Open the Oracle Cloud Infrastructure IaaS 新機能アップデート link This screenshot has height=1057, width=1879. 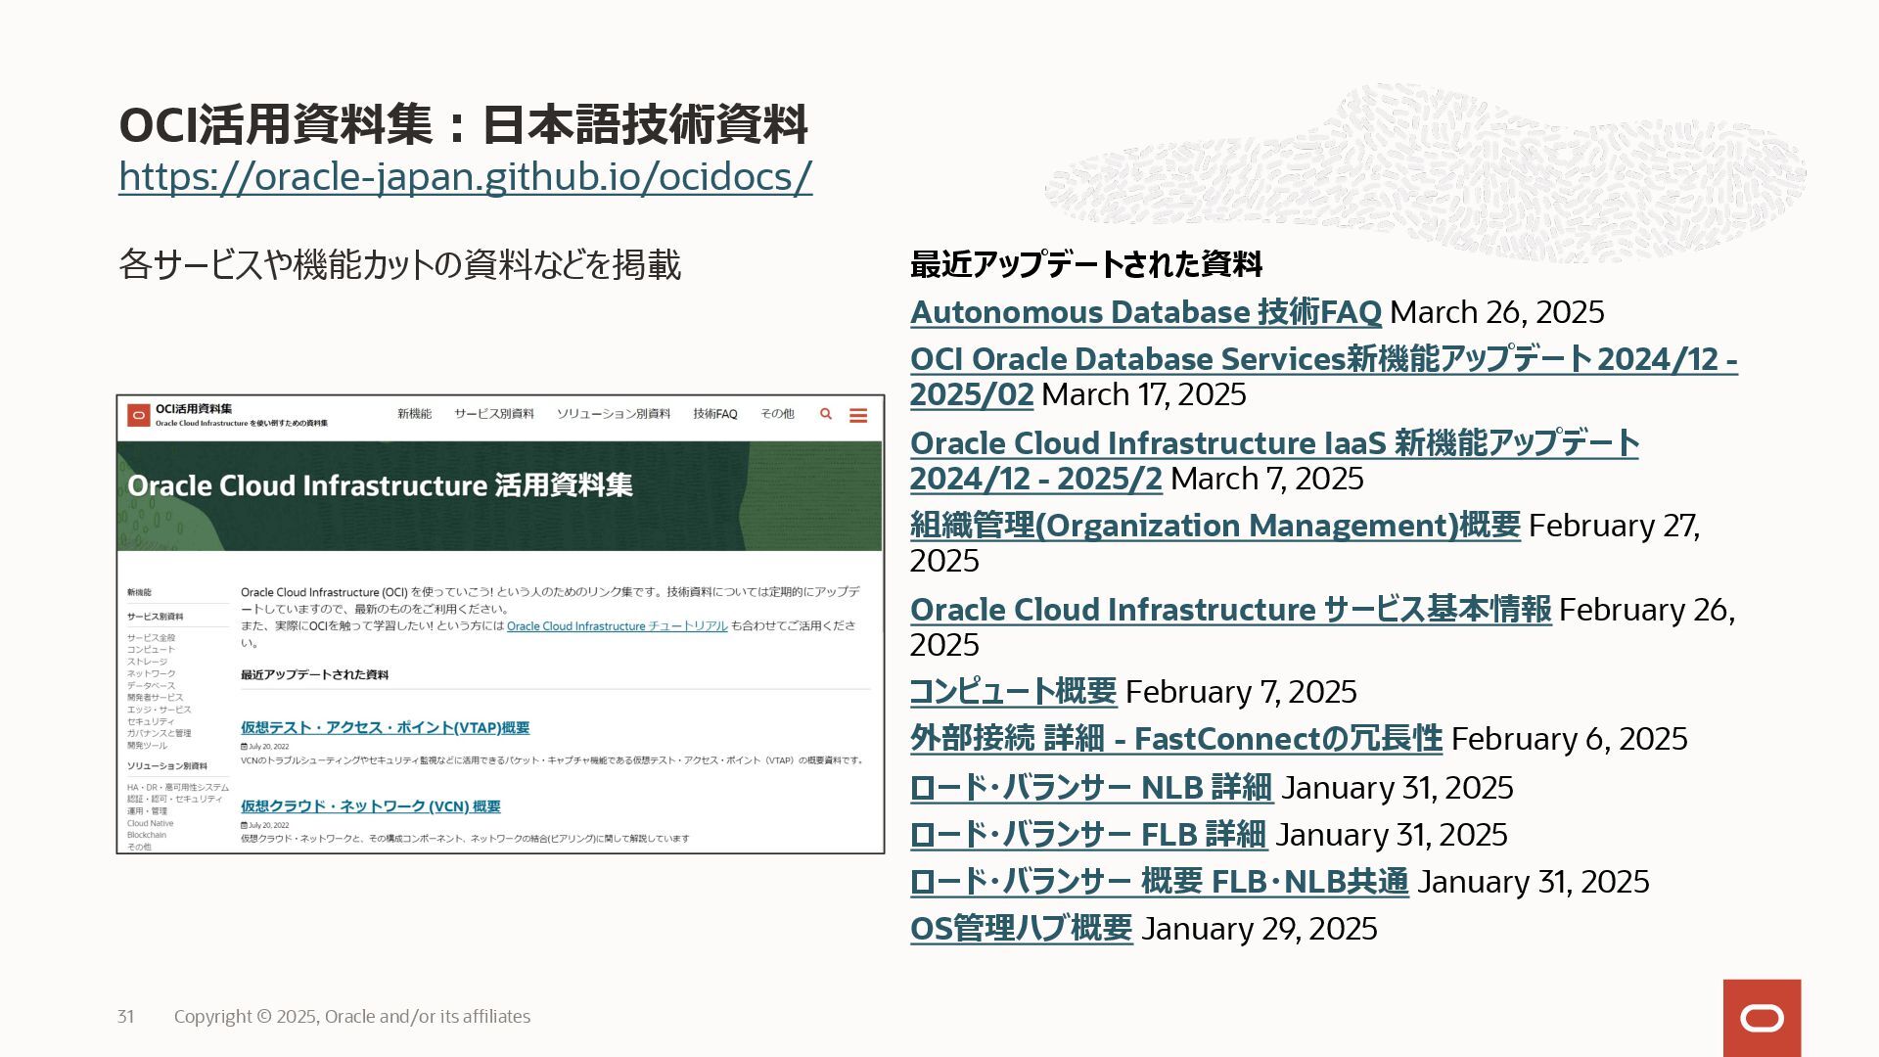coord(1273,443)
